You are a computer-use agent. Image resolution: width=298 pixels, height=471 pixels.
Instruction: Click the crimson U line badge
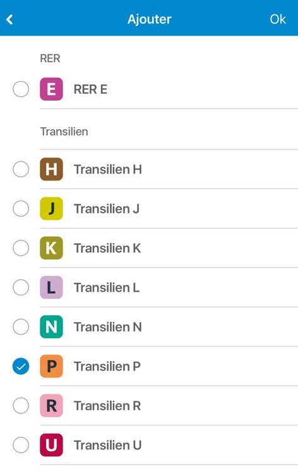coord(51,445)
